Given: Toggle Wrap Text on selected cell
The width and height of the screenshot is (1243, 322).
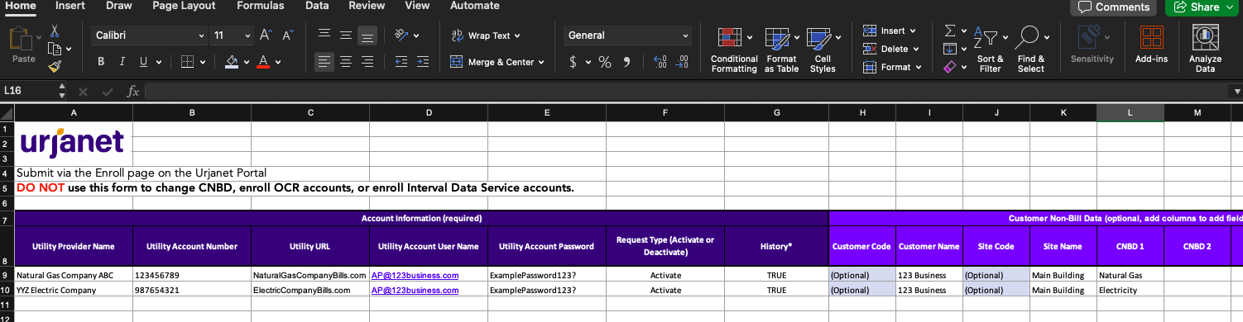Looking at the screenshot, I should (x=485, y=36).
